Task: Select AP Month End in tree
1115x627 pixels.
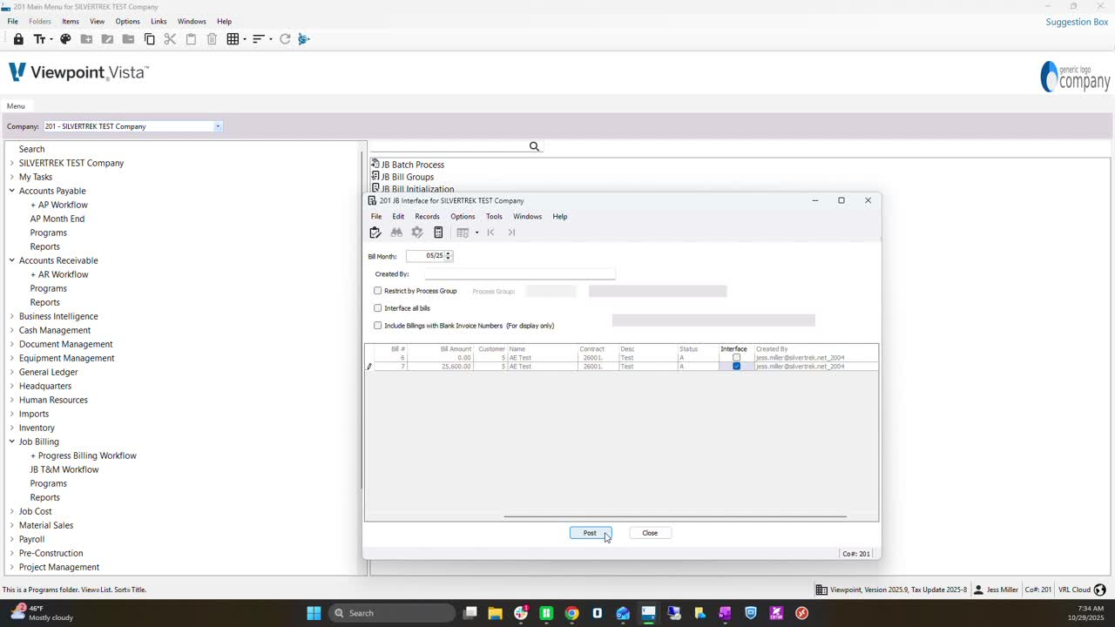Action: [x=57, y=219]
